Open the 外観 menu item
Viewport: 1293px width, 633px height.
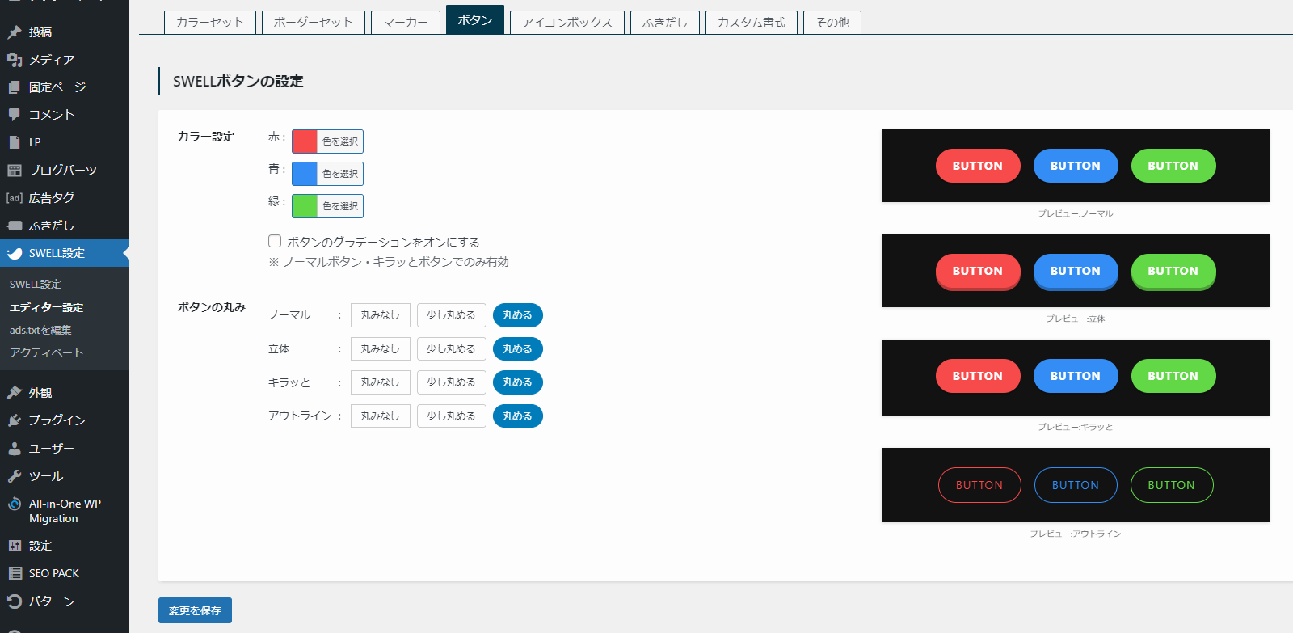[x=65, y=393]
